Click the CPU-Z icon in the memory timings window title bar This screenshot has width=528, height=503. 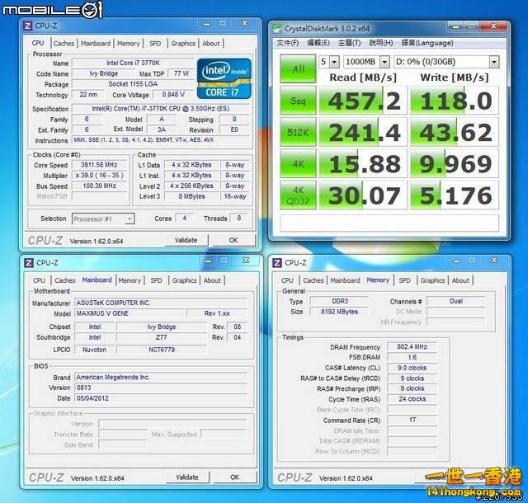[277, 263]
